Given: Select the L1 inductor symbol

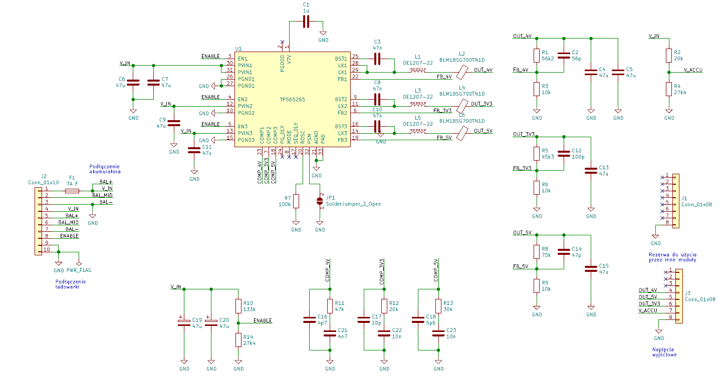Looking at the screenshot, I should pyautogui.click(x=418, y=72).
